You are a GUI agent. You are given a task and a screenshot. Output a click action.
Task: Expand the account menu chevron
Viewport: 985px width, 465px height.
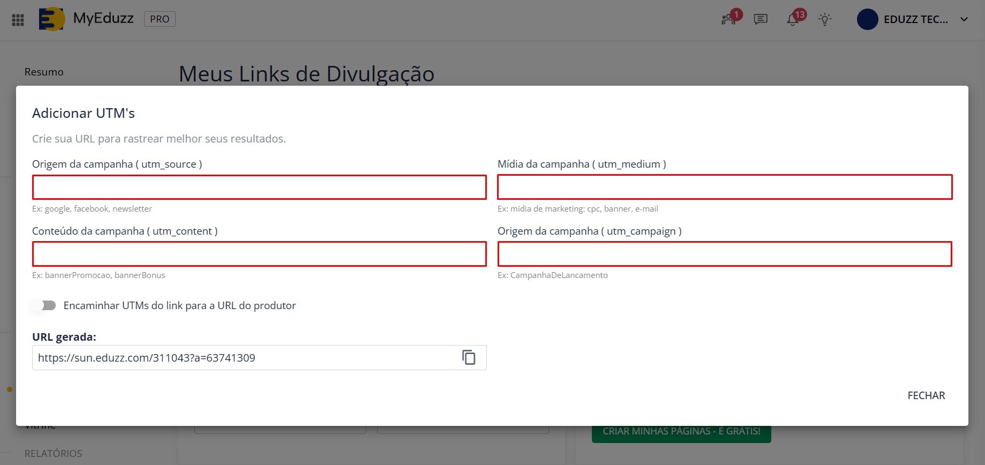click(x=964, y=20)
